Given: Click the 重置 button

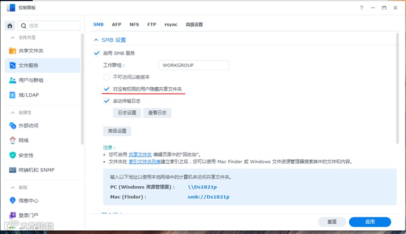Looking at the screenshot, I should pos(332,222).
